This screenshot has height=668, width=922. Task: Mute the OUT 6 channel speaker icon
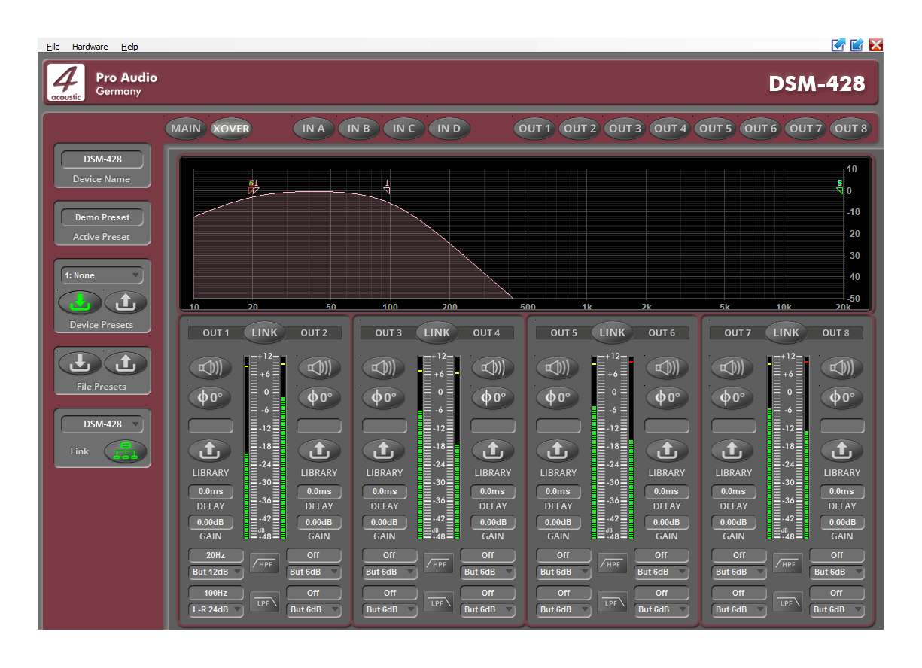(x=667, y=368)
